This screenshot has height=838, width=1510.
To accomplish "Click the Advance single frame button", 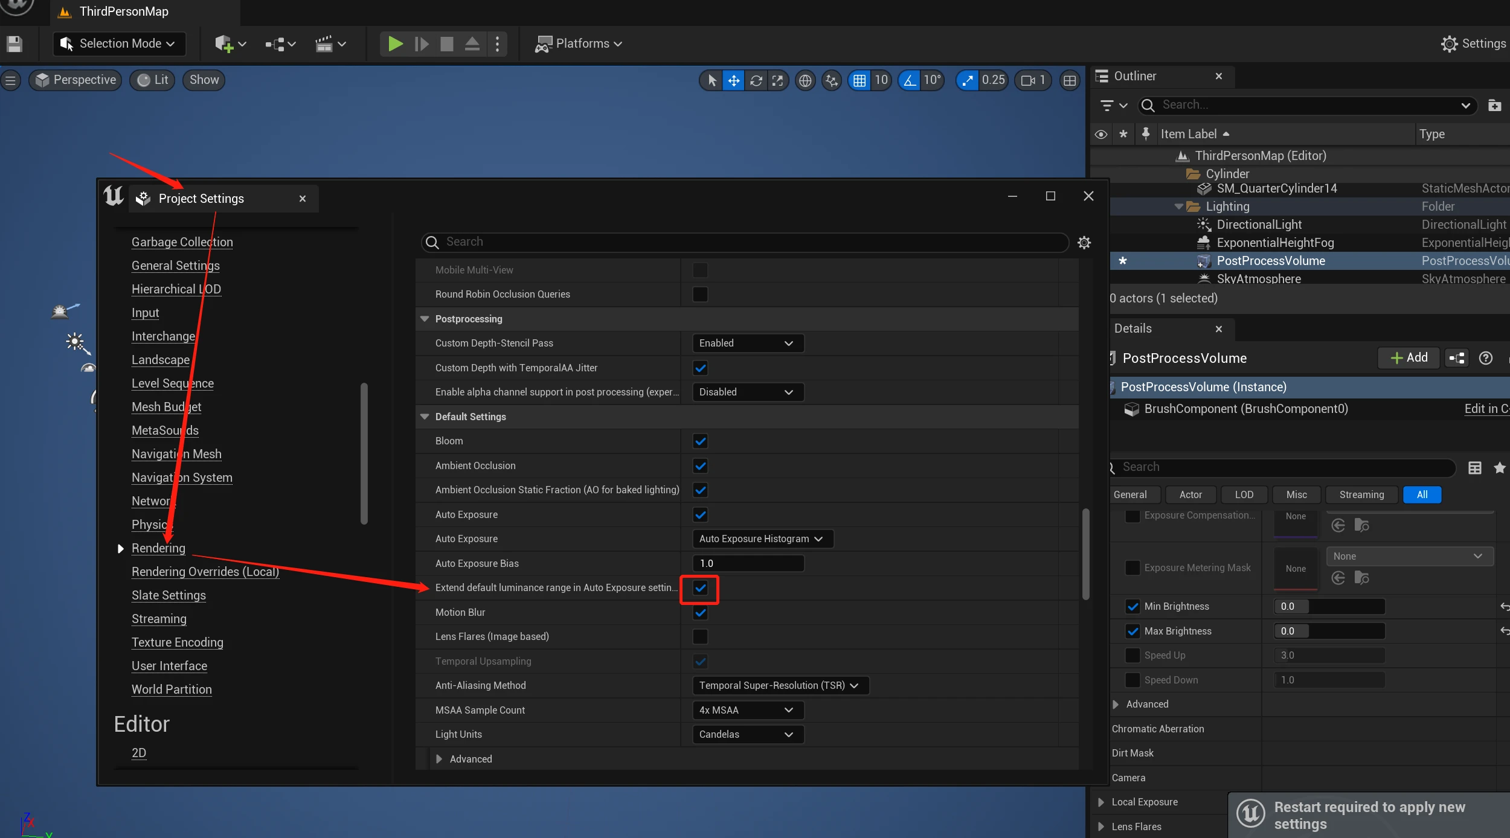I will point(422,43).
